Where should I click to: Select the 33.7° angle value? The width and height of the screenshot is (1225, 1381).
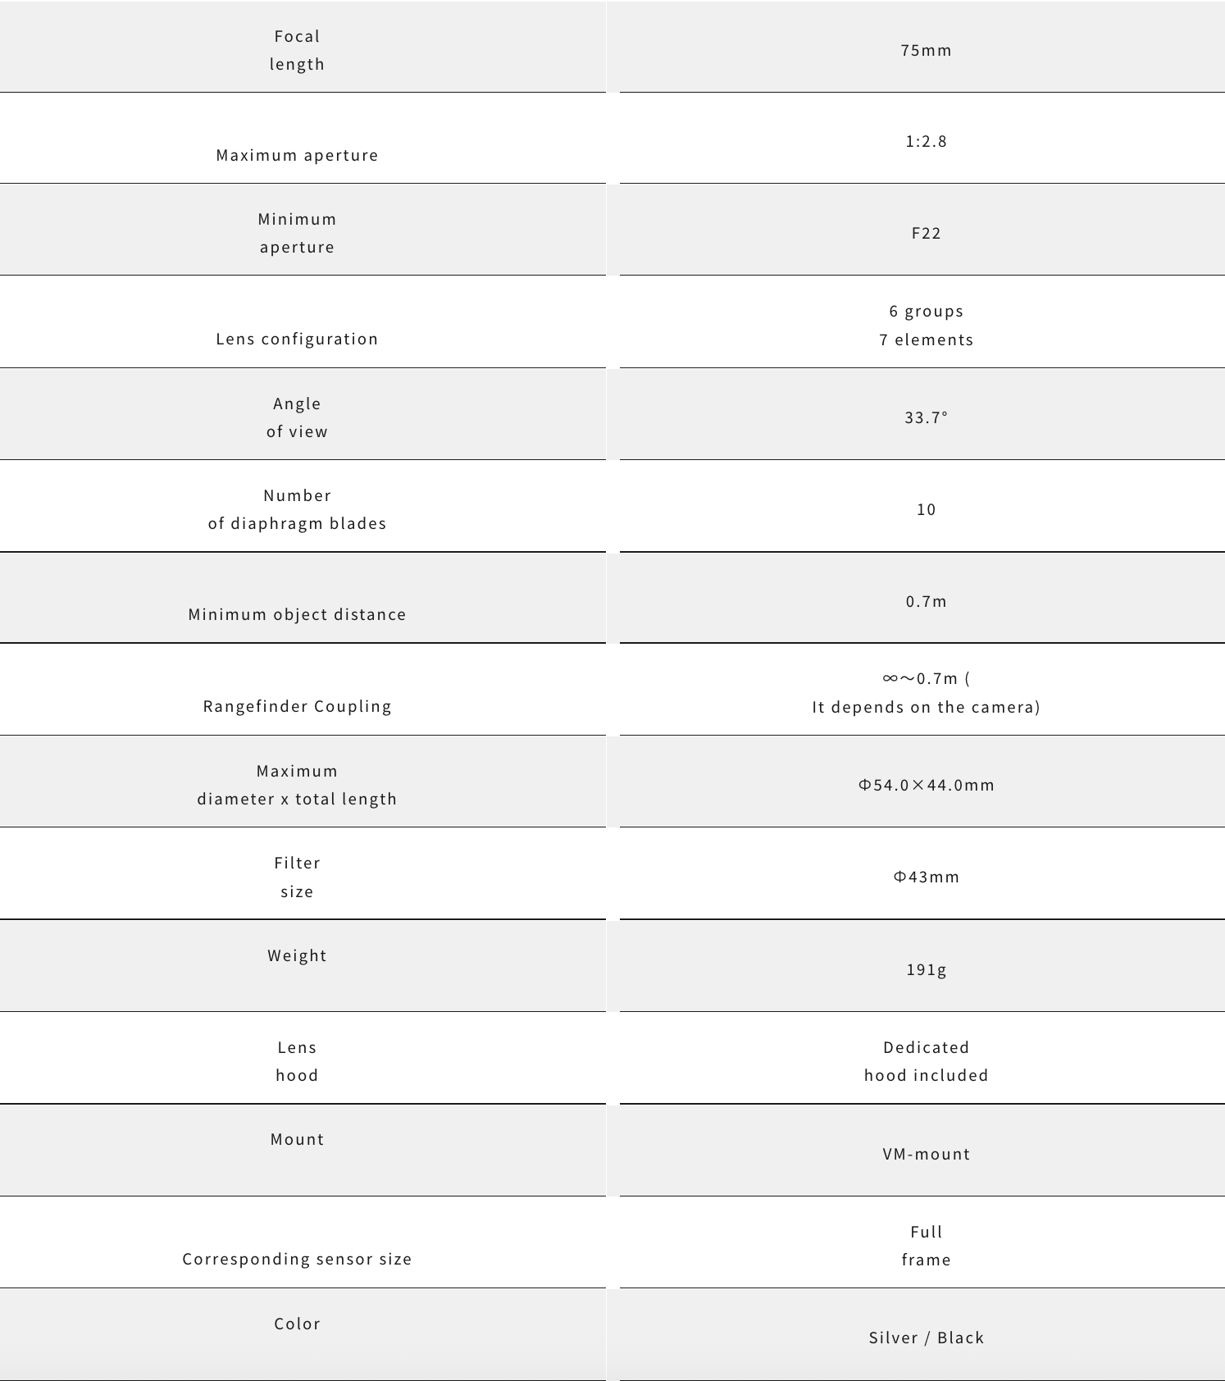[926, 417]
